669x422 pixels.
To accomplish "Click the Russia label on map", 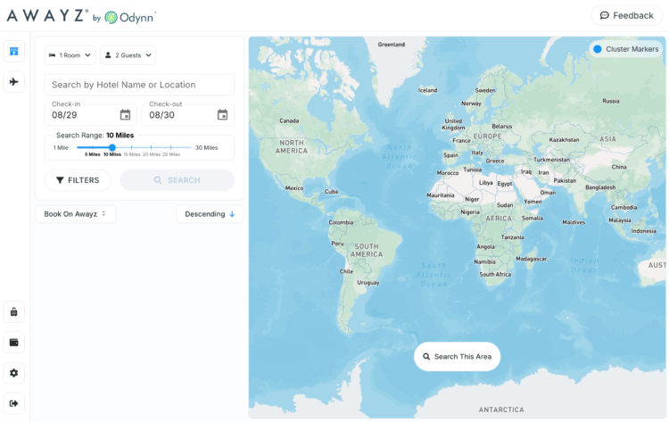I will click(610, 101).
